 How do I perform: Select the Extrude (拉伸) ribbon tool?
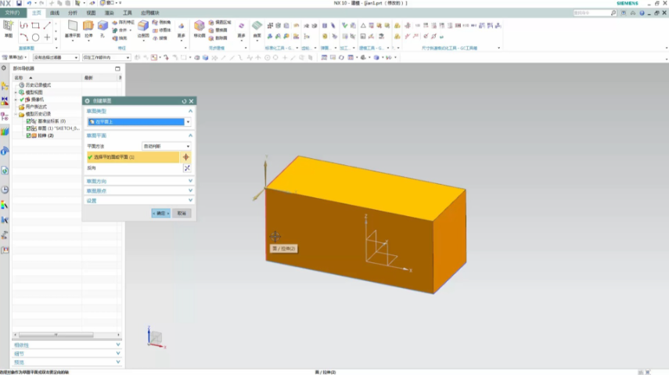point(88,29)
